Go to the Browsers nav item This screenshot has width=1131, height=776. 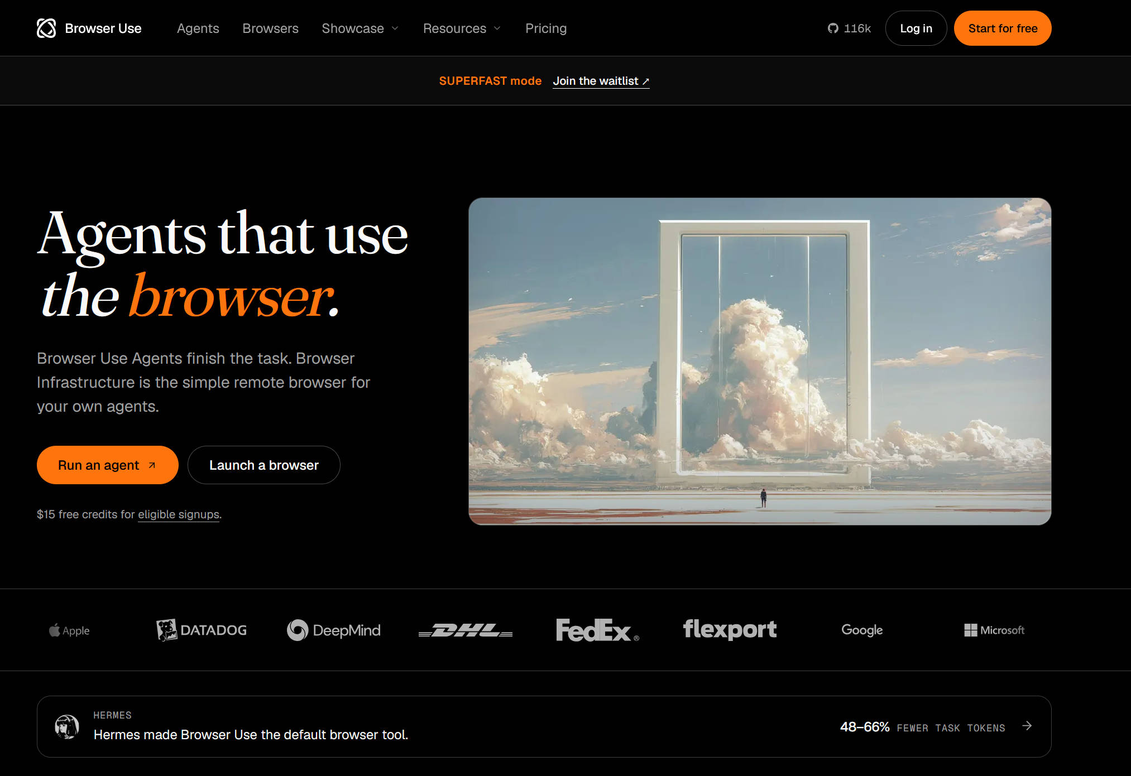[270, 28]
